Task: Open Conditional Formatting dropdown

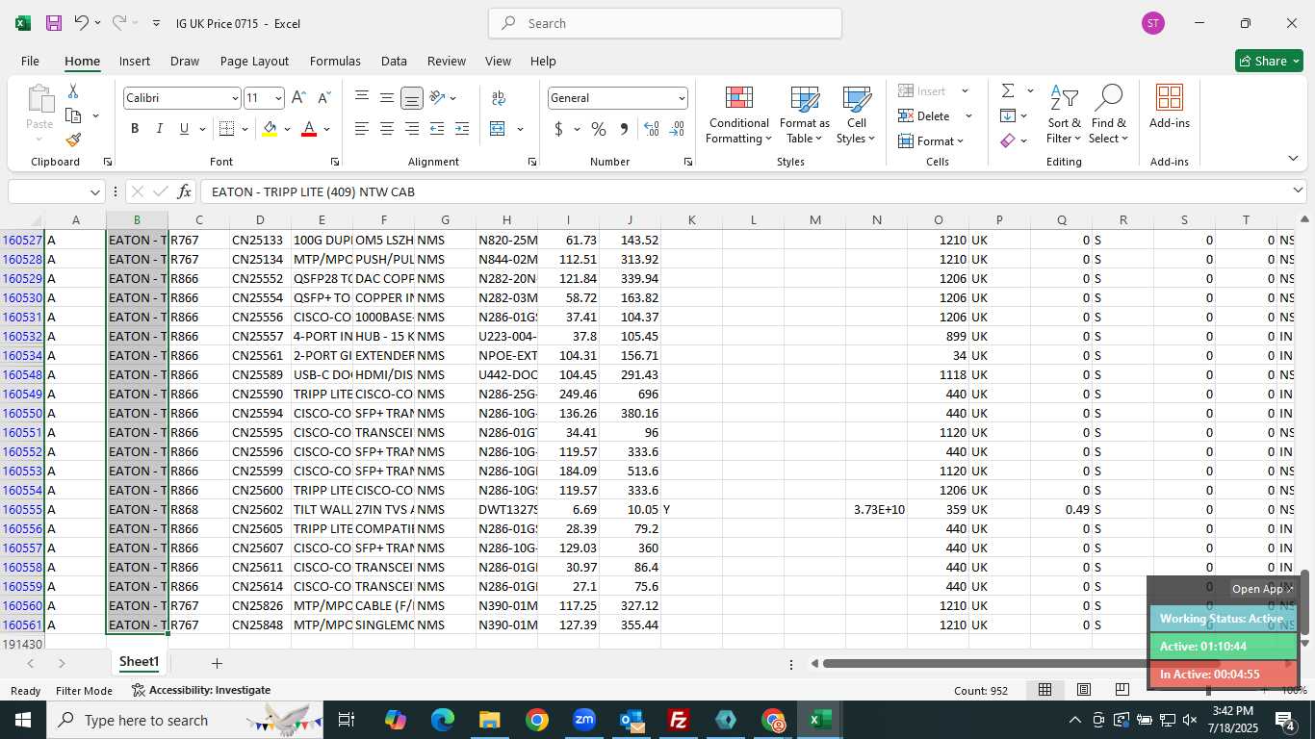Action: point(738,115)
